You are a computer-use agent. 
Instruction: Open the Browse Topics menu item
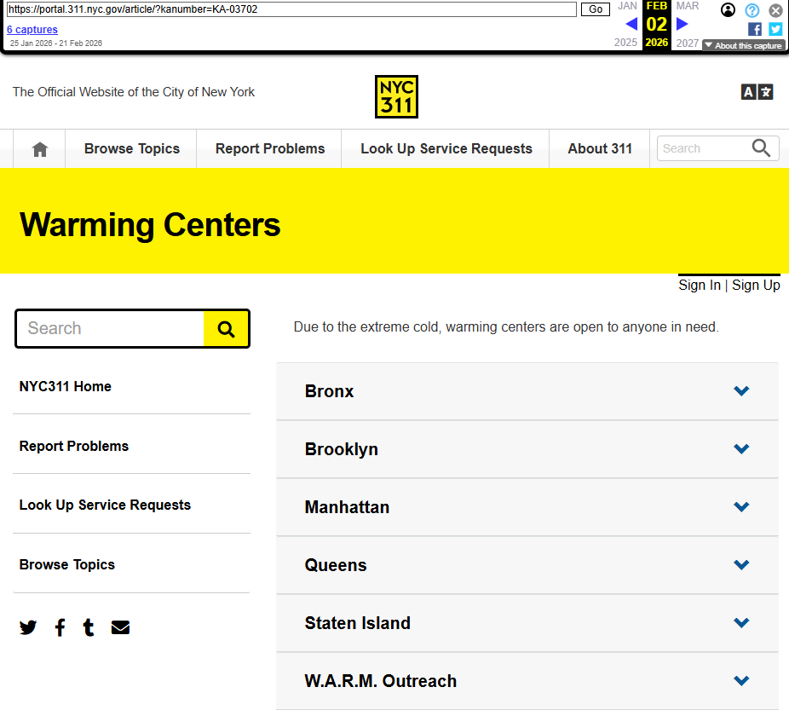pos(132,149)
